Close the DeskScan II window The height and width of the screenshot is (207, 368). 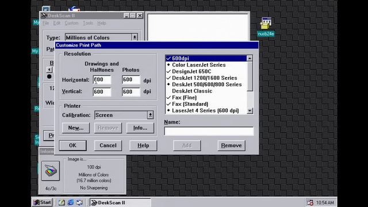(x=140, y=16)
